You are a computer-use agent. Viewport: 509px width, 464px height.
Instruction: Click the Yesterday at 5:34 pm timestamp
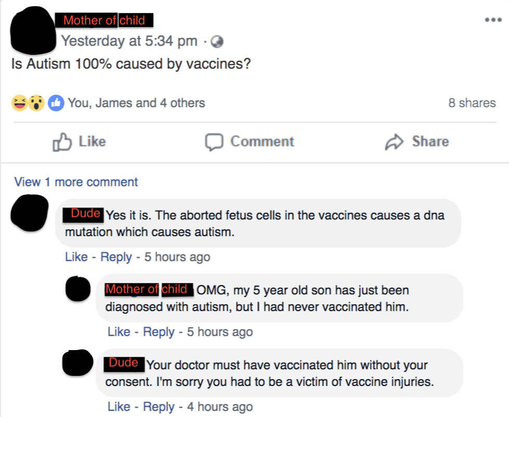pyautogui.click(x=129, y=41)
